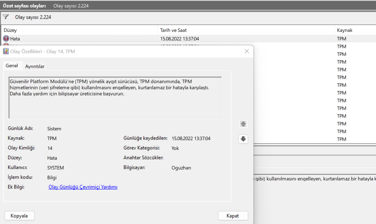Click the Kopyala button

(x=20, y=216)
